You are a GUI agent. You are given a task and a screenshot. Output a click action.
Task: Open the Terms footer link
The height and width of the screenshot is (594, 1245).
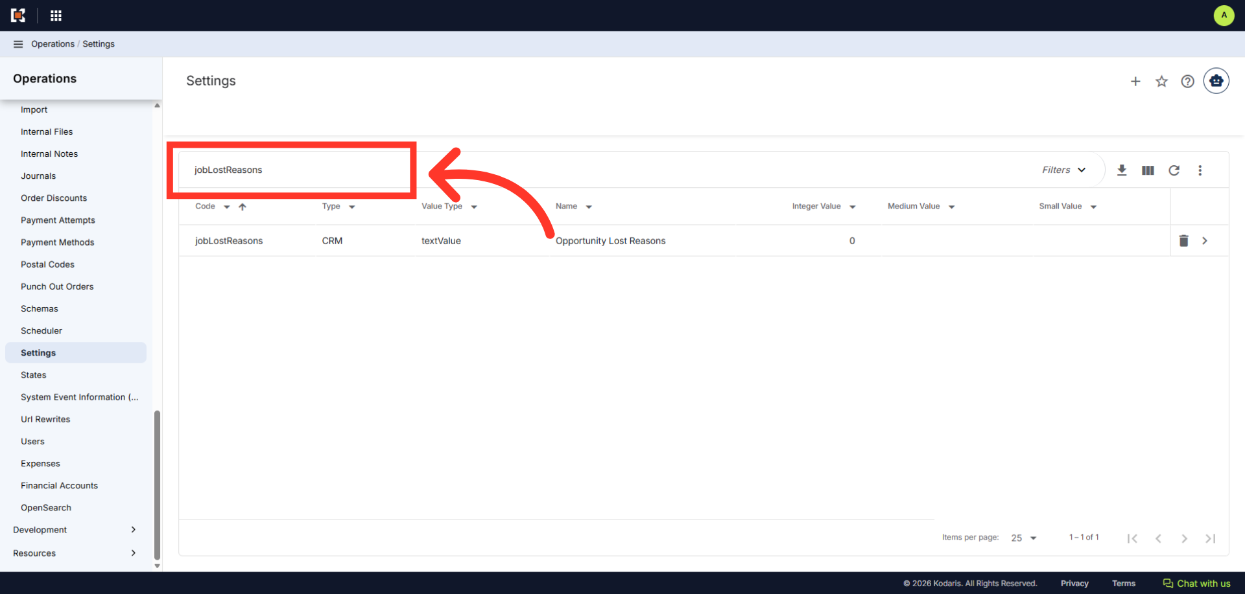point(1124,584)
